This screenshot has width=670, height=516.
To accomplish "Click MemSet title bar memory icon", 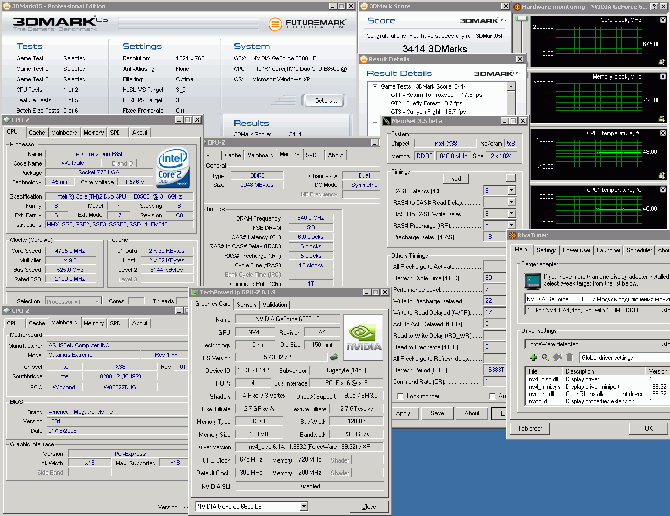I will click(x=386, y=120).
